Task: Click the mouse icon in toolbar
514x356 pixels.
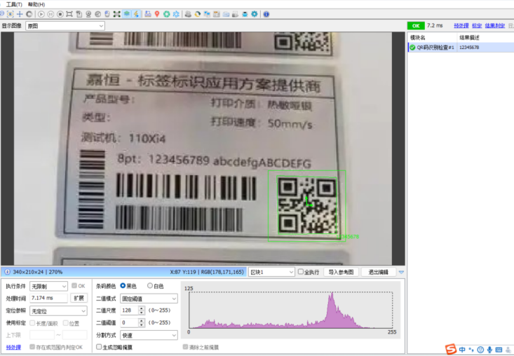Action: pos(107,14)
